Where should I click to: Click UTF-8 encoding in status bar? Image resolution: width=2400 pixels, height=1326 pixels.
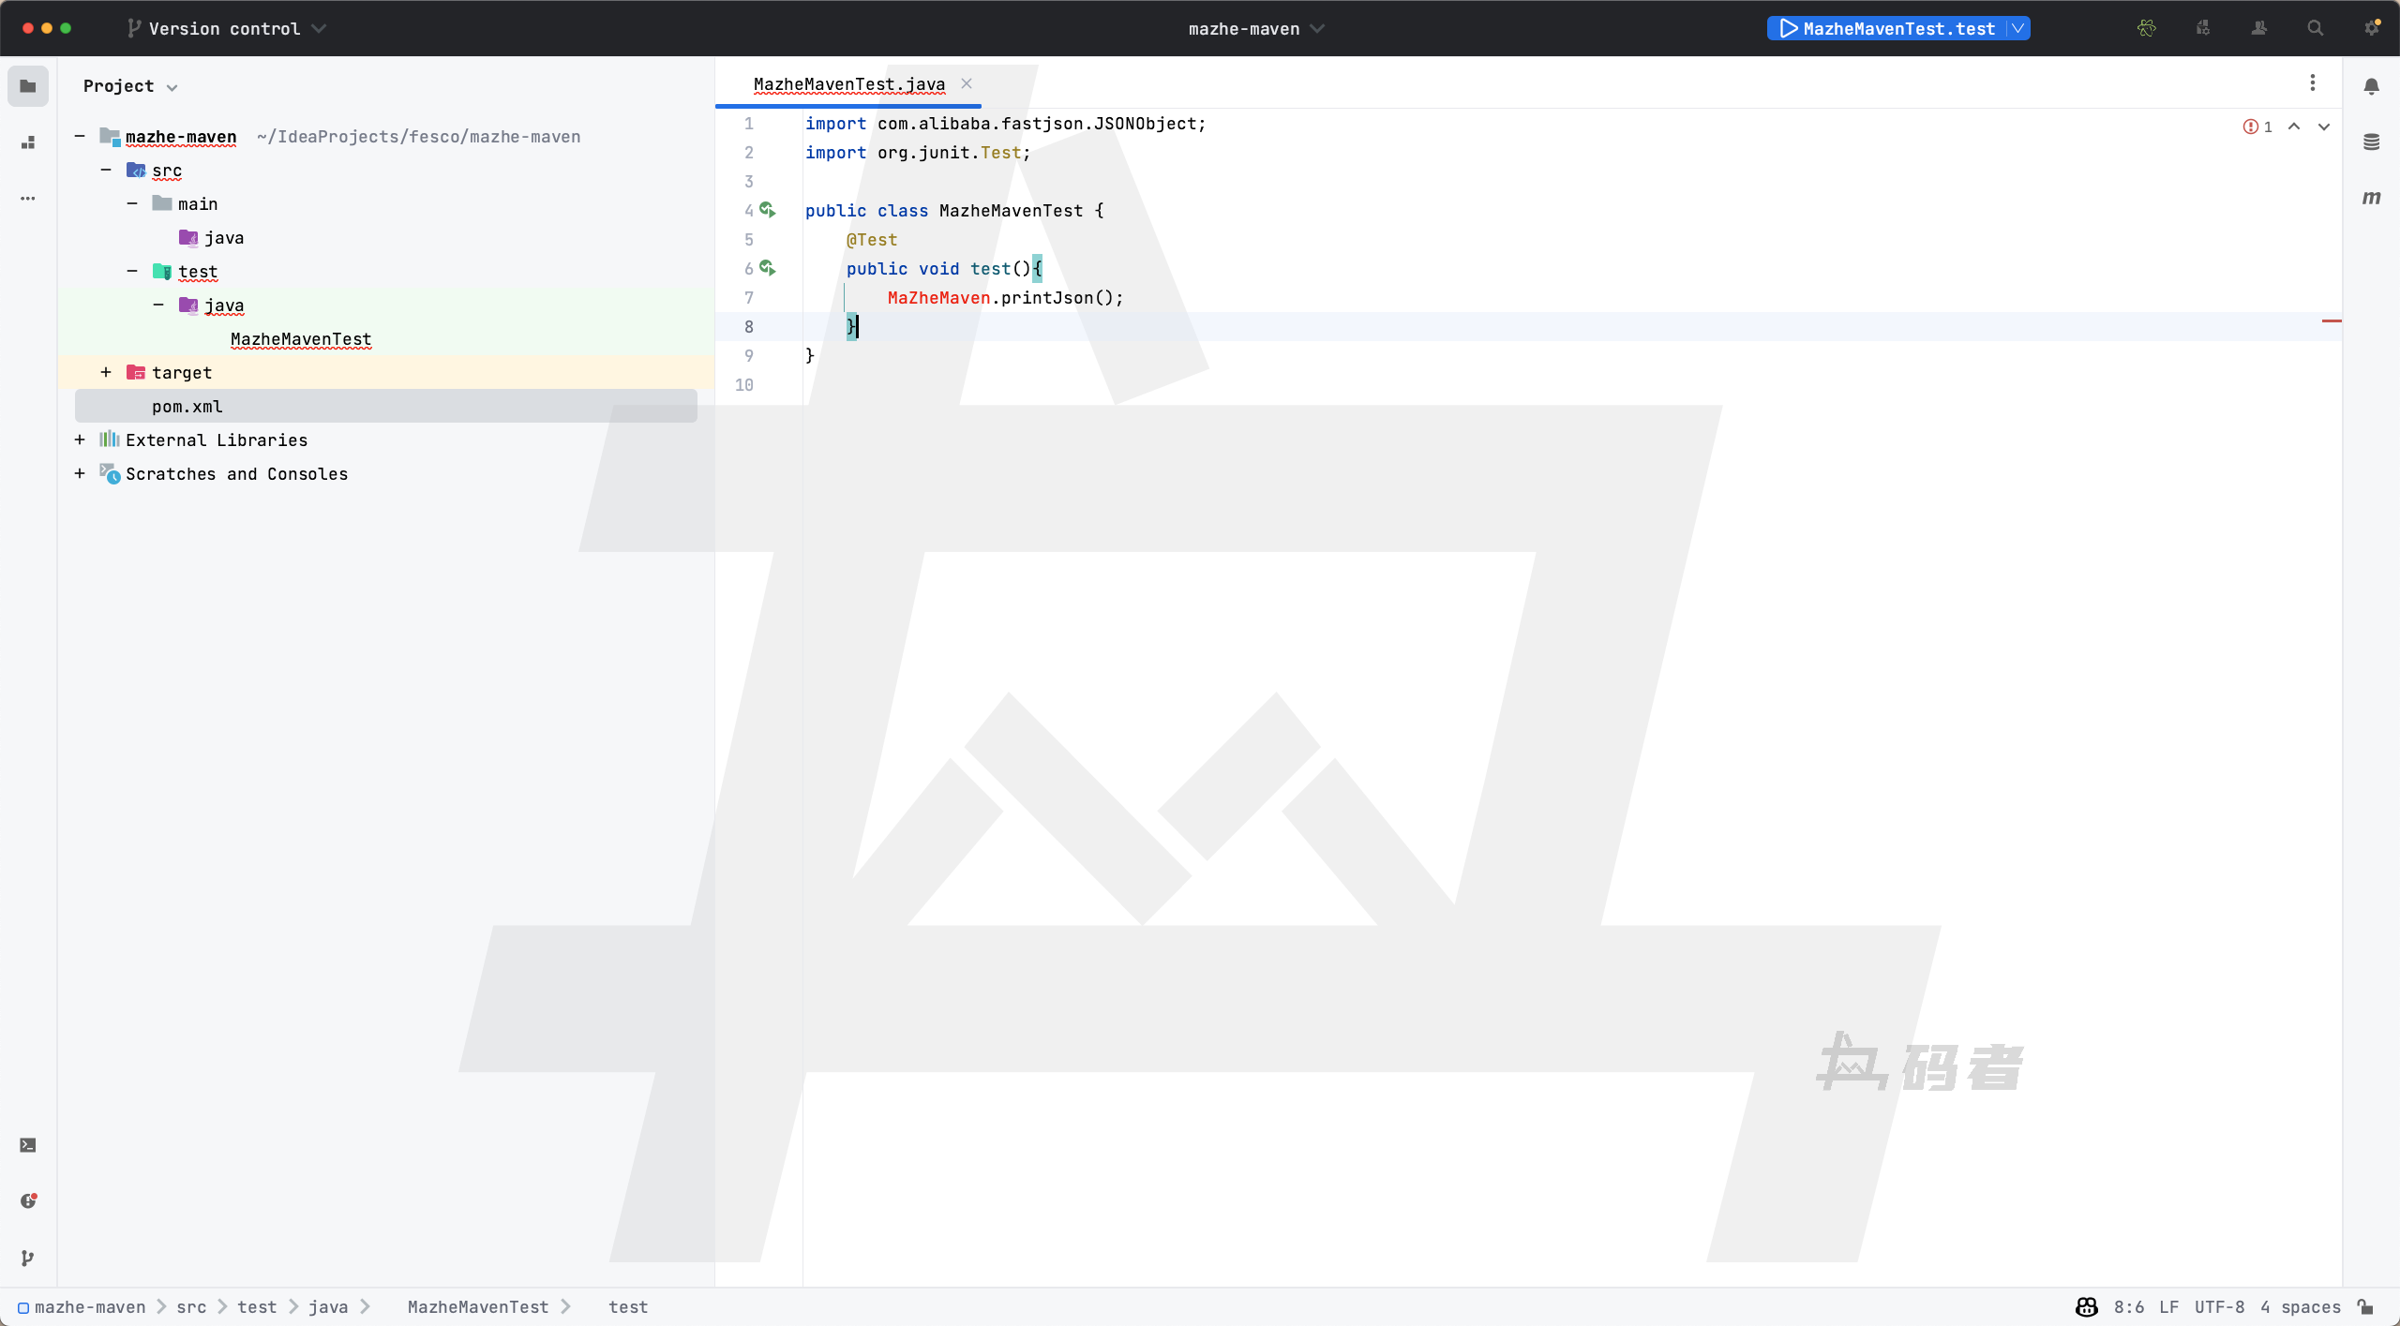(2219, 1307)
